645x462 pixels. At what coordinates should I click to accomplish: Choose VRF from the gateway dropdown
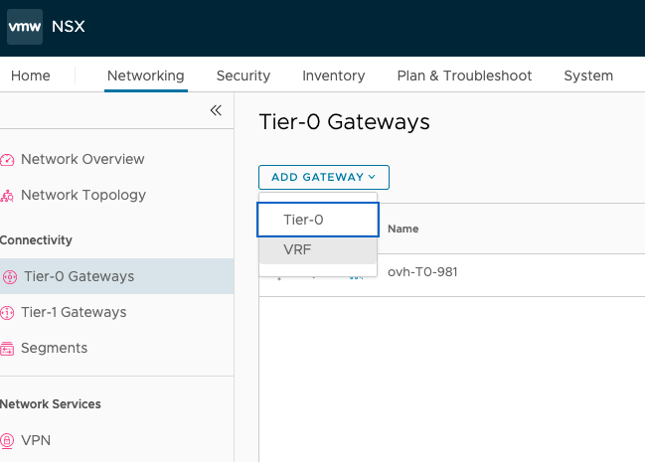pos(318,250)
